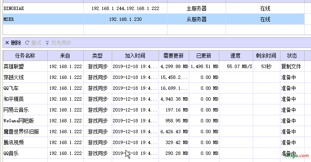Sort by 任务名称 column header
The image size is (311, 162).
click(x=25, y=56)
